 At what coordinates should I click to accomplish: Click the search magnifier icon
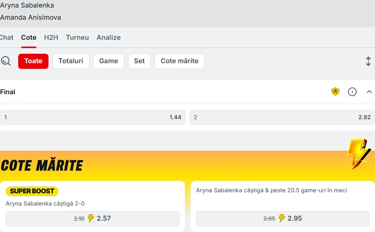(6, 61)
